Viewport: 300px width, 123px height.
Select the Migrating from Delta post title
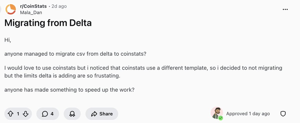(x=48, y=23)
